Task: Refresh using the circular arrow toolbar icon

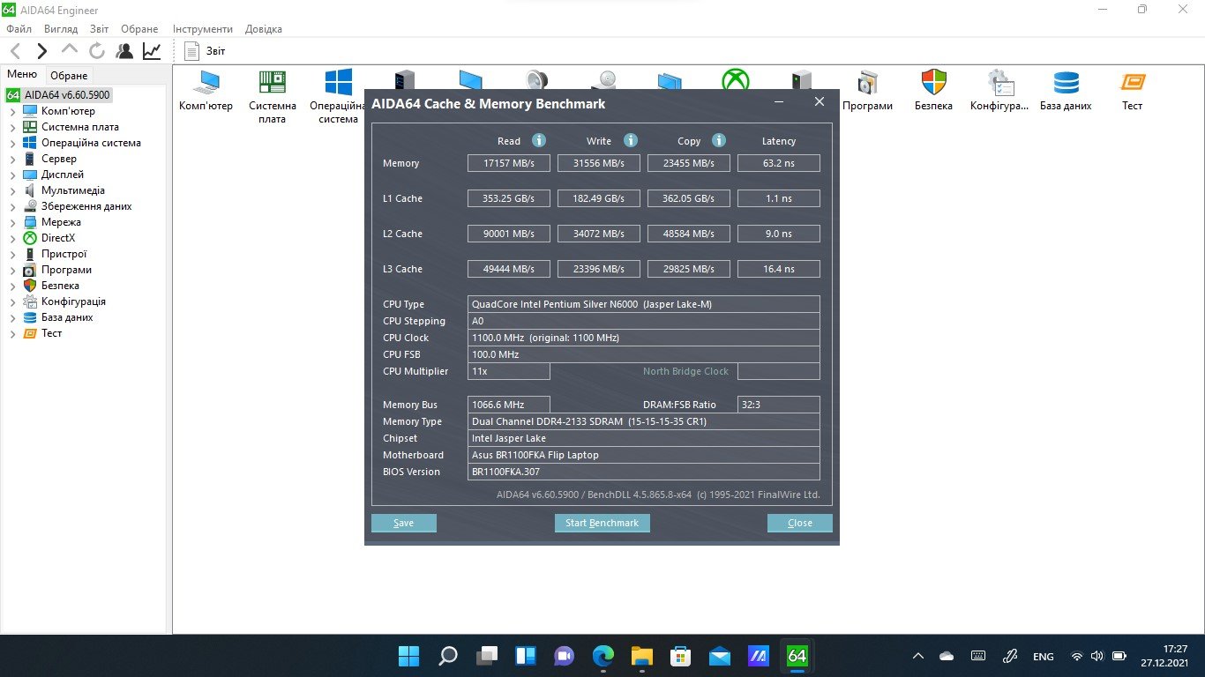Action: (x=96, y=51)
